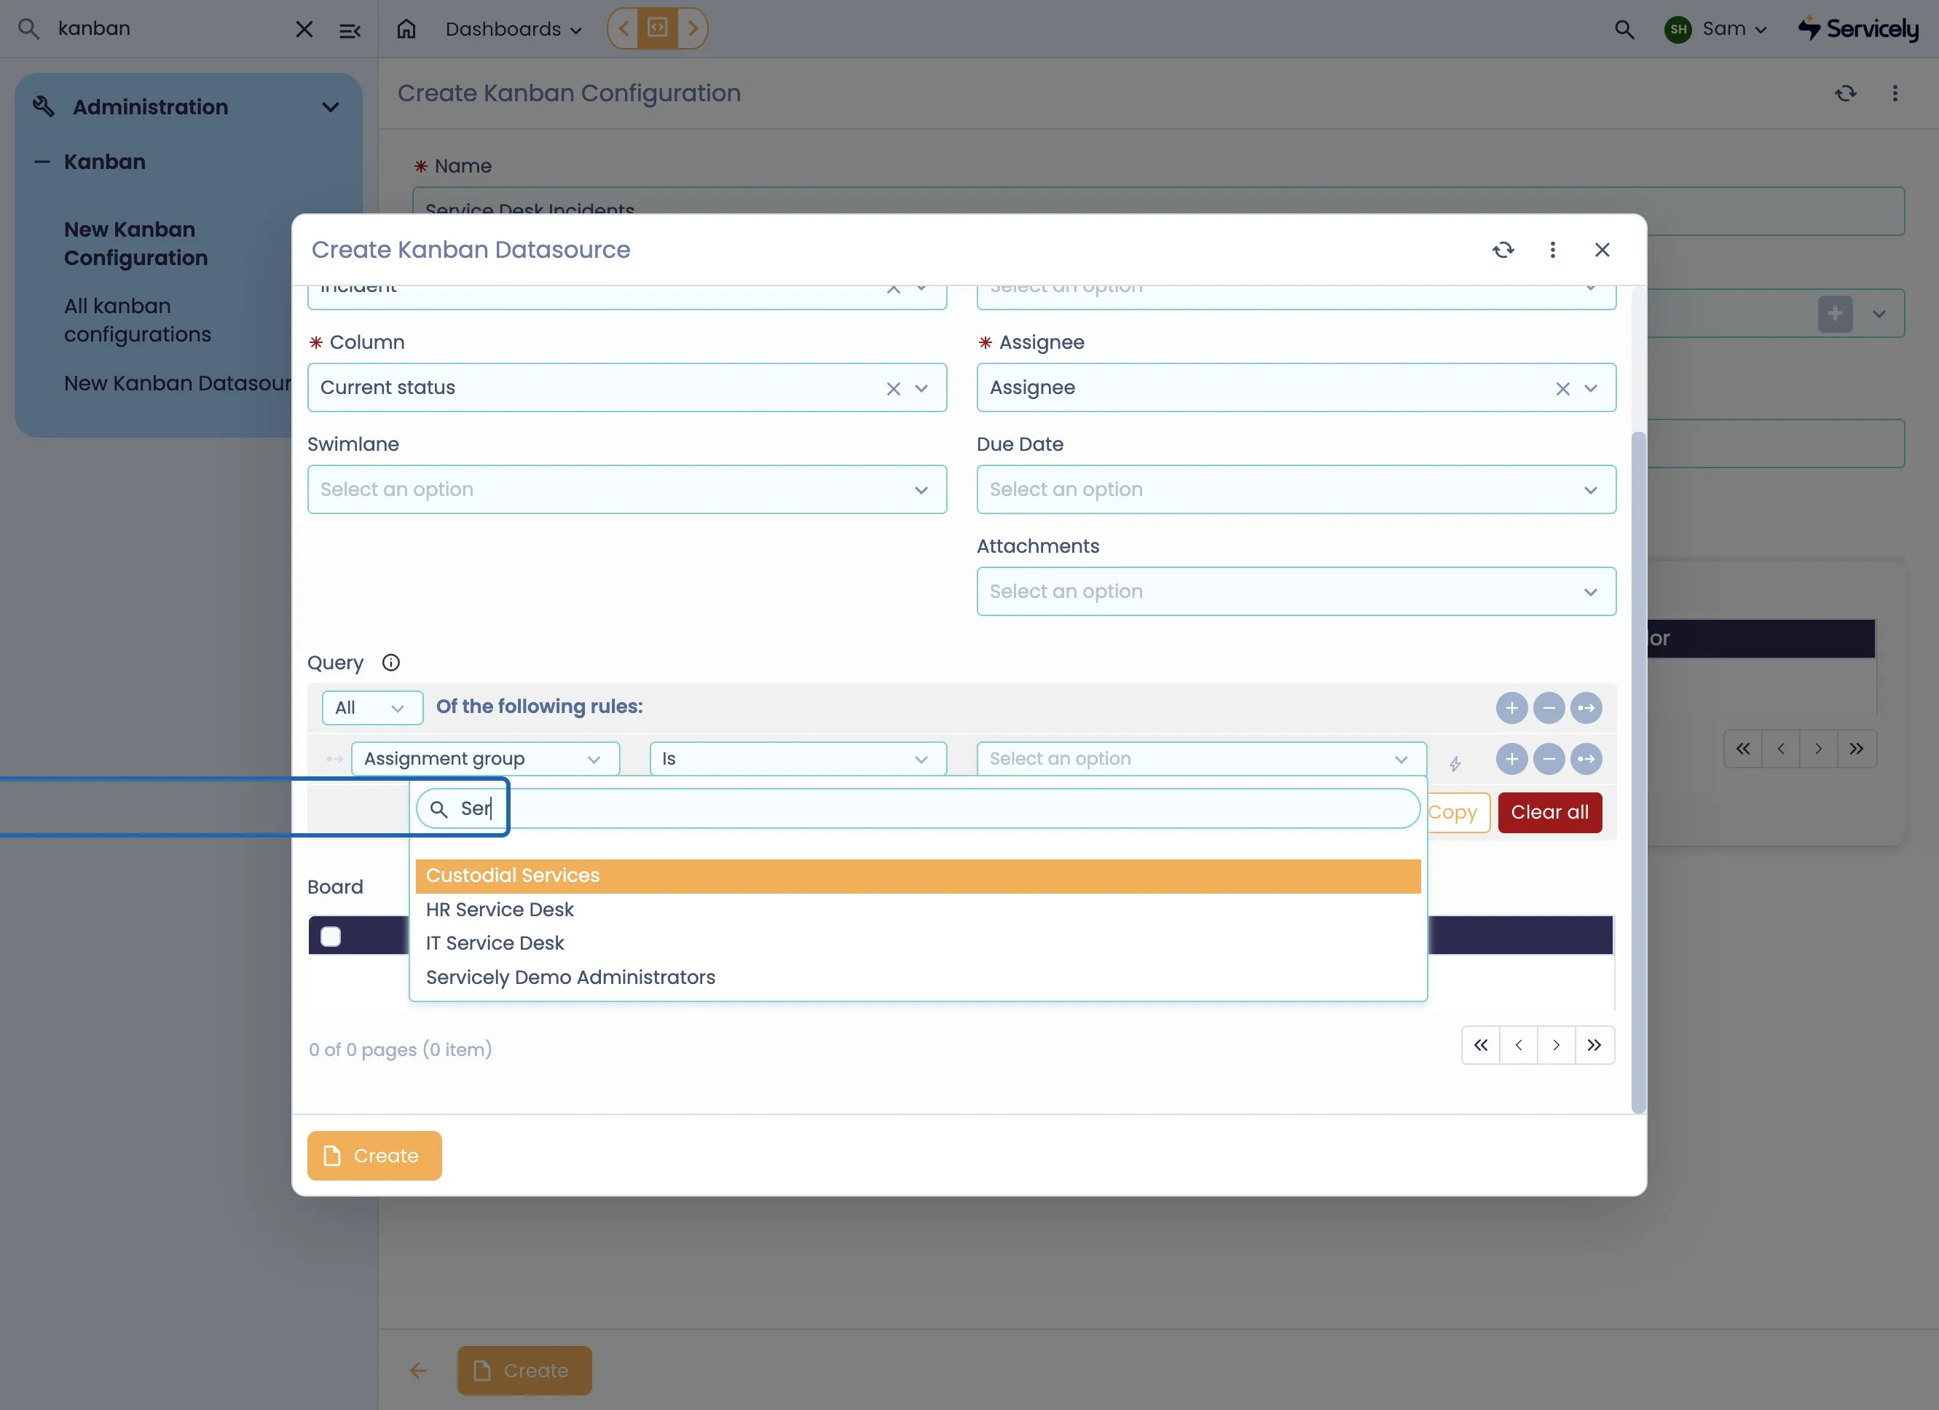Refresh the Create Kanban Configuration page
The image size is (1939, 1410).
point(1845,93)
